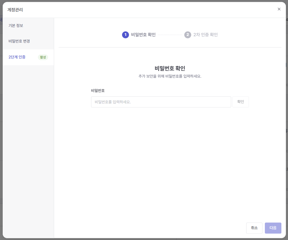This screenshot has height=240, width=288.
Task: Click the step 2 numbered circle
Action: click(x=188, y=35)
